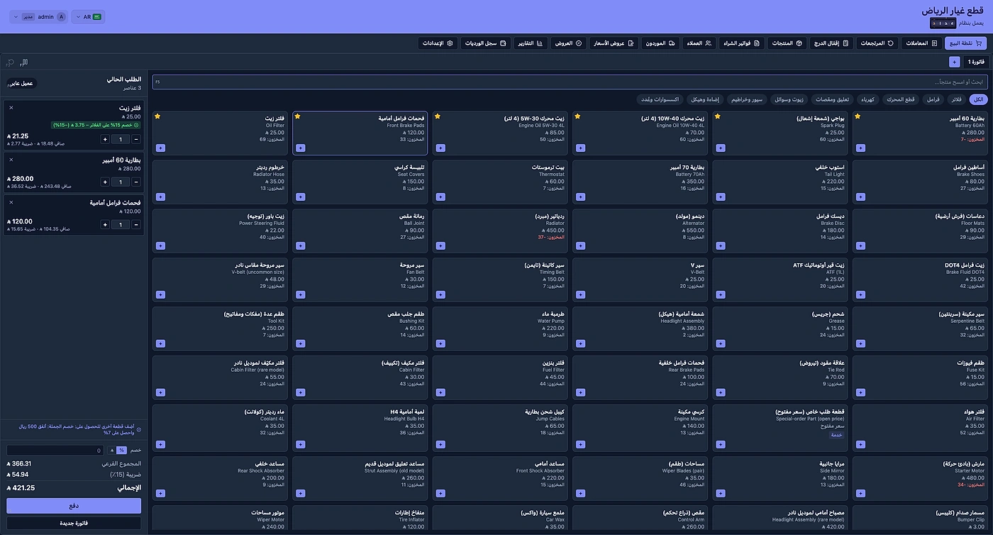Open the walk-in customer selector عميل عابر

pyautogui.click(x=21, y=84)
